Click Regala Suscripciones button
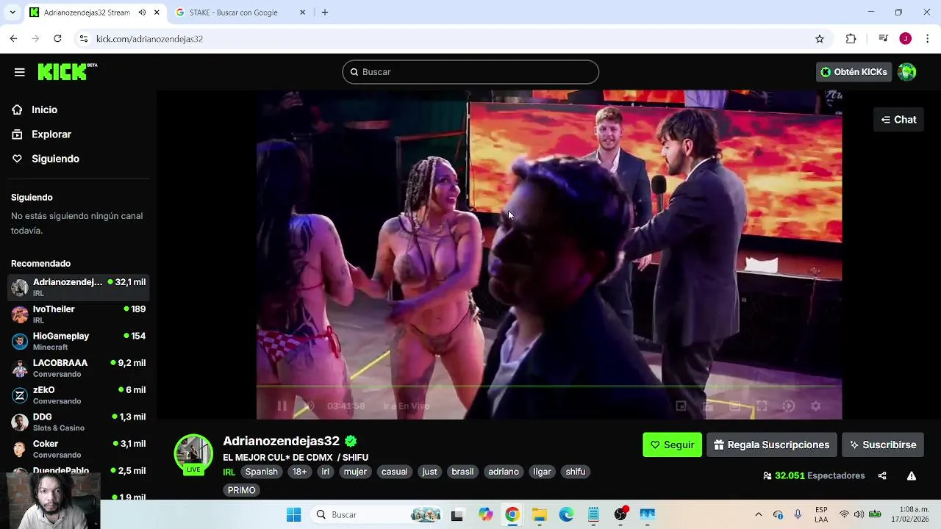941x529 pixels. [772, 445]
